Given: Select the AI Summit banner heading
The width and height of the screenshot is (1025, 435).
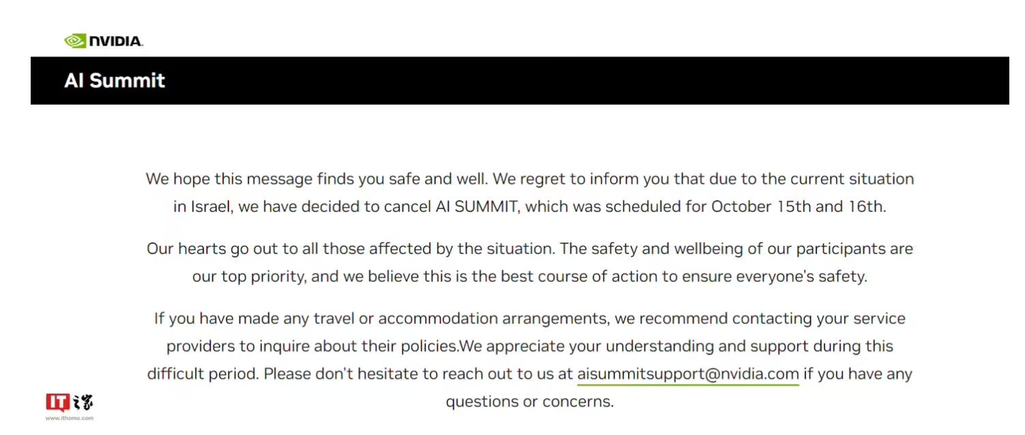Looking at the screenshot, I should point(115,80).
